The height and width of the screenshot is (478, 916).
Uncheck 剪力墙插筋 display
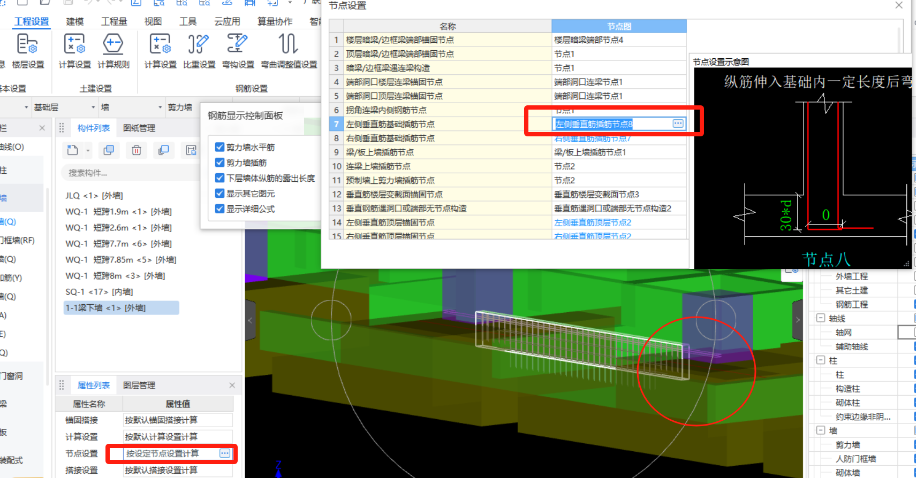click(219, 163)
